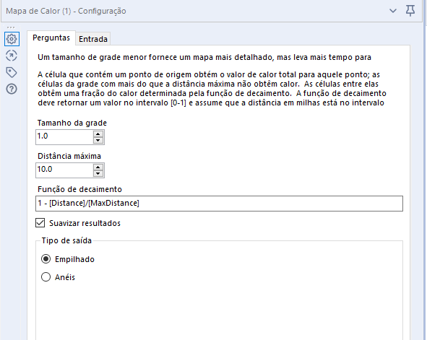
Task: Switch to the Perguntas tab
Action: pyautogui.click(x=51, y=38)
